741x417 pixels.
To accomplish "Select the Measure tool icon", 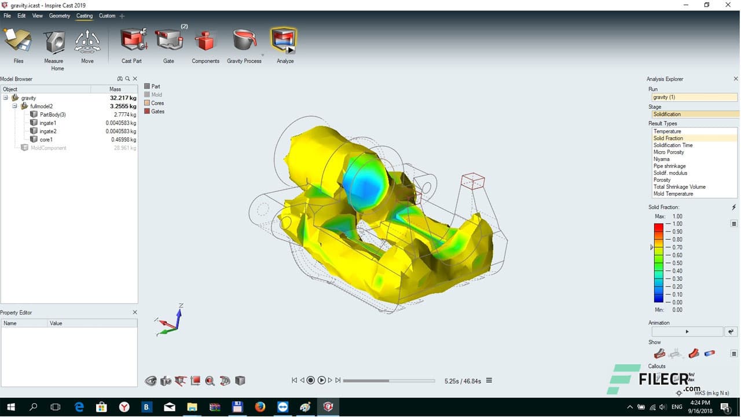I will click(x=54, y=42).
